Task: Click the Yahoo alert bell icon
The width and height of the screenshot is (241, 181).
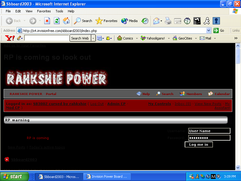Action: [108, 38]
